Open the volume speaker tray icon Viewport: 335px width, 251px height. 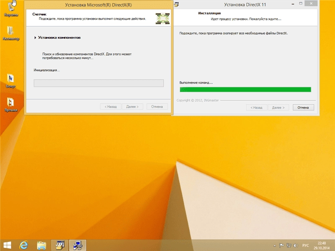pos(296,246)
